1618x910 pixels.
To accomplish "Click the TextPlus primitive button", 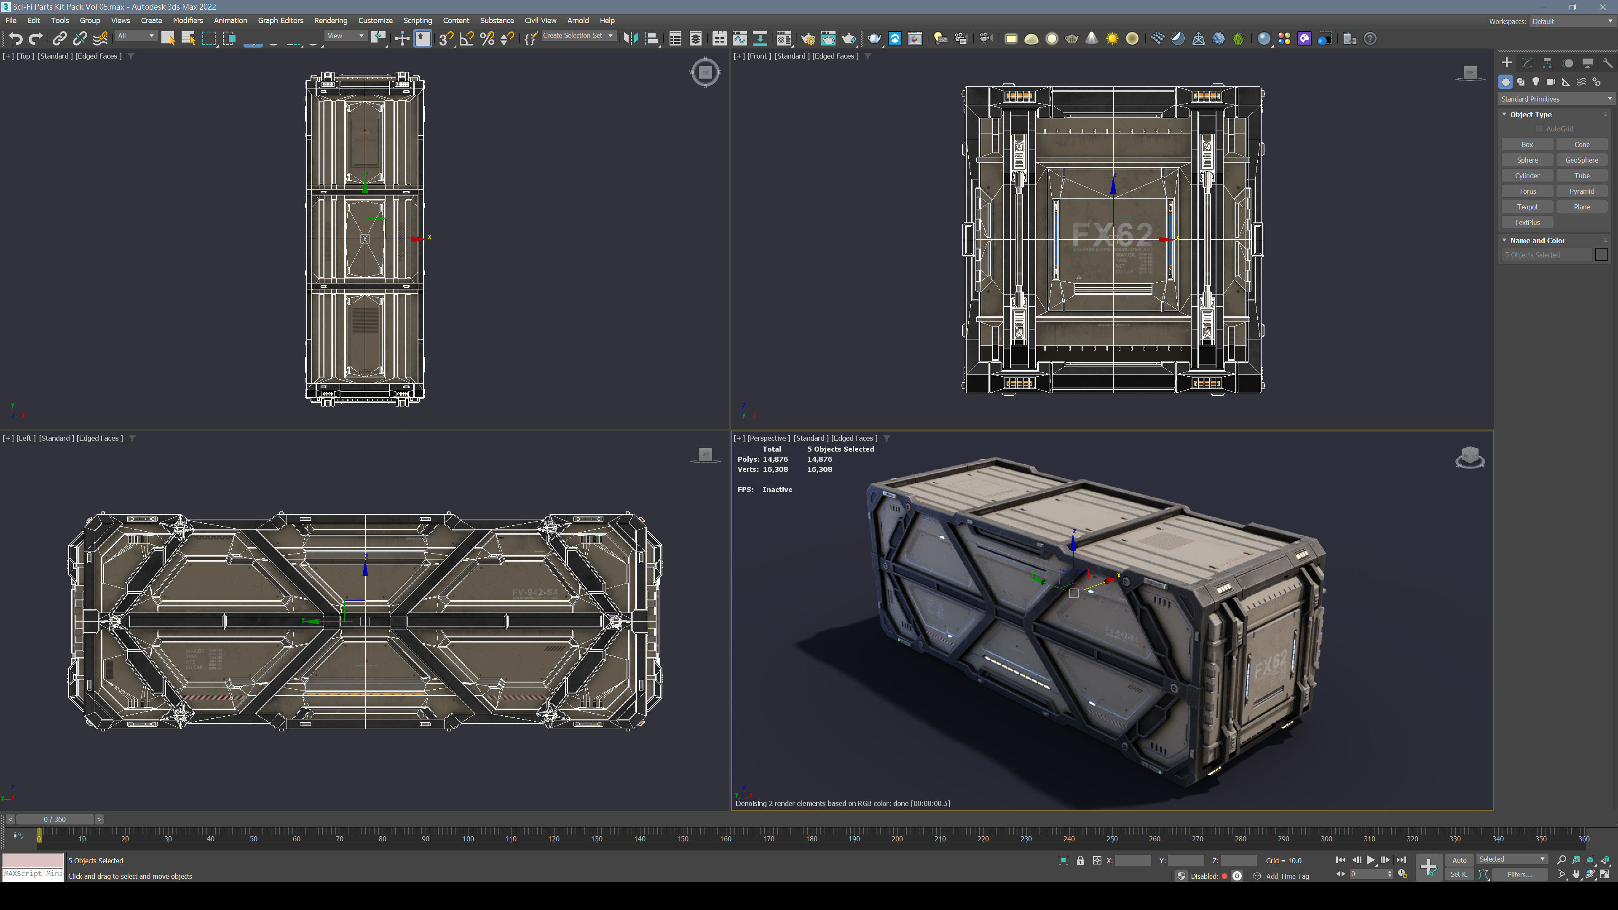I will 1527,222.
